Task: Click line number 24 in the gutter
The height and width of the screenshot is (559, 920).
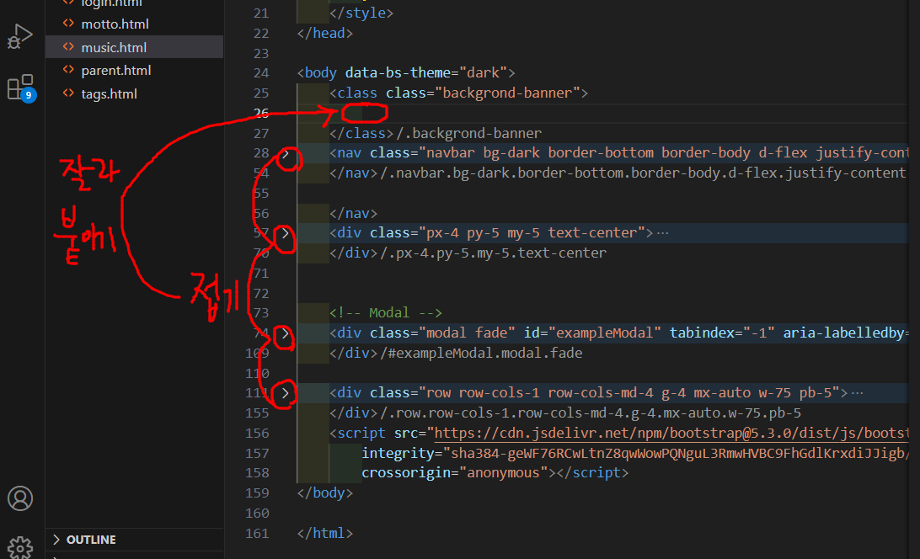Action: pos(261,73)
